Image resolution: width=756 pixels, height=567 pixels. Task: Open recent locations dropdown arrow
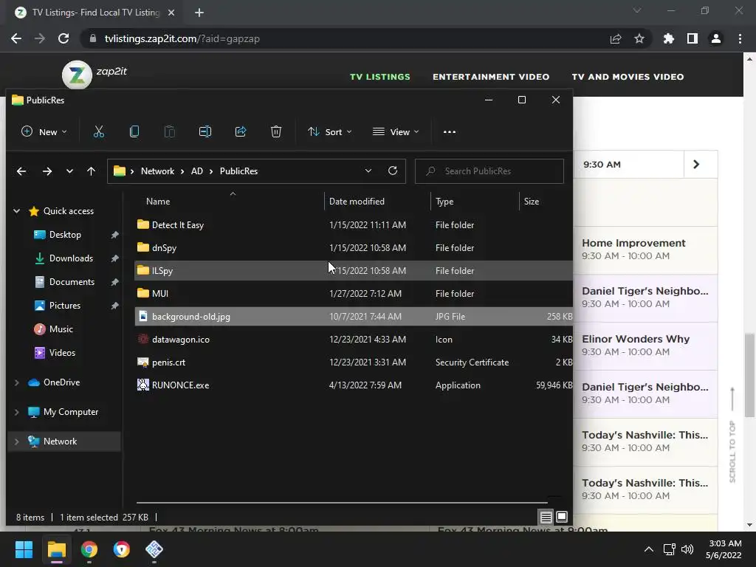(69, 171)
